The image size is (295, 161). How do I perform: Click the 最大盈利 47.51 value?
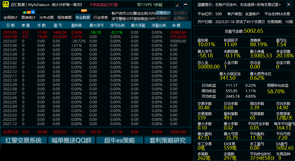click(x=203, y=138)
